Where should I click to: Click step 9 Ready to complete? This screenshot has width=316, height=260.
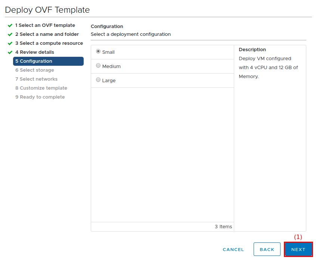pyautogui.click(x=40, y=97)
